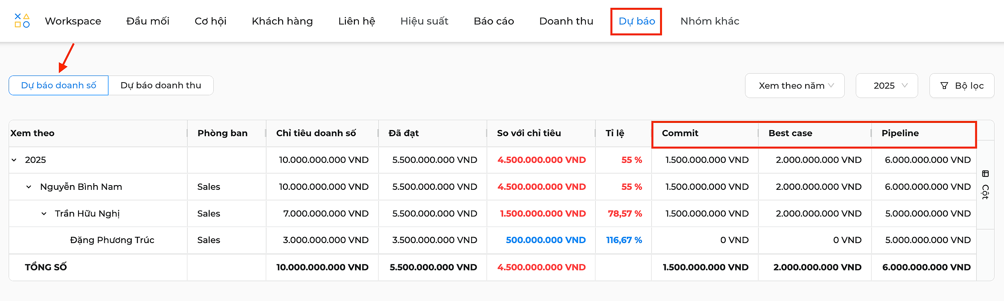This screenshot has height=301, width=1004.
Task: Open the Cột column settings icon
Action: (985, 174)
